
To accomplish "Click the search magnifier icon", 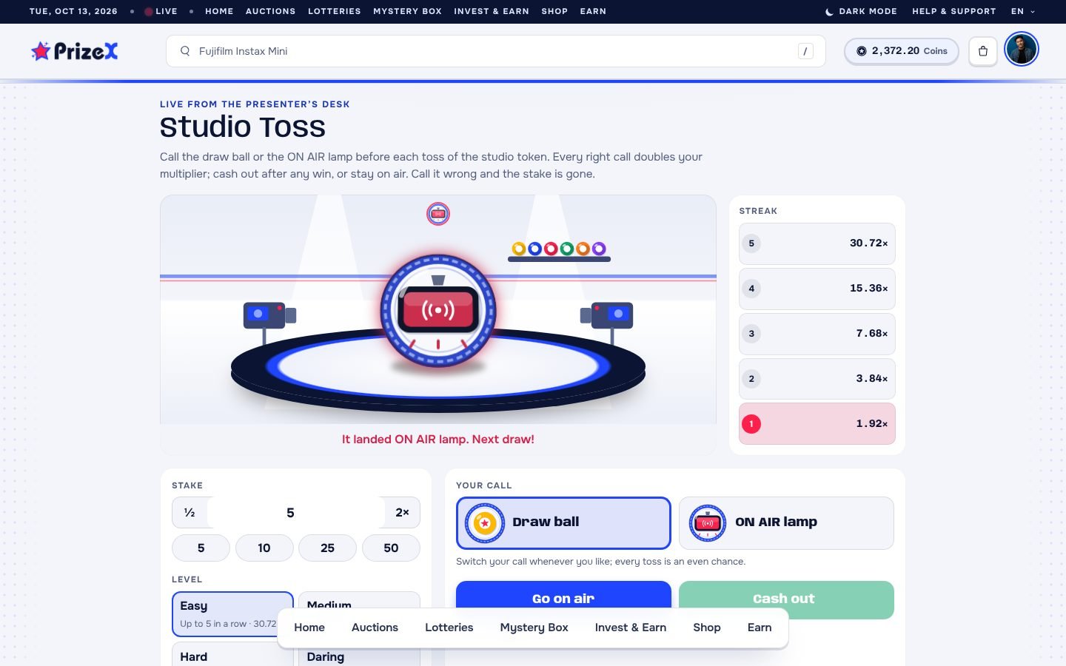I will pos(185,51).
